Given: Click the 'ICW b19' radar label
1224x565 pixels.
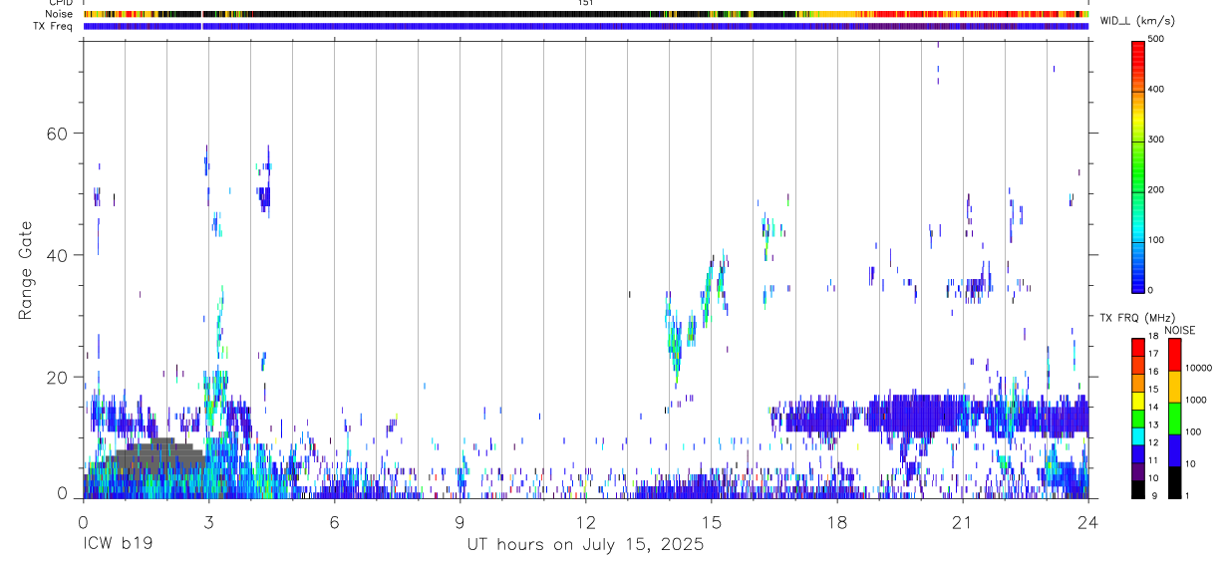Looking at the screenshot, I should click(x=117, y=545).
